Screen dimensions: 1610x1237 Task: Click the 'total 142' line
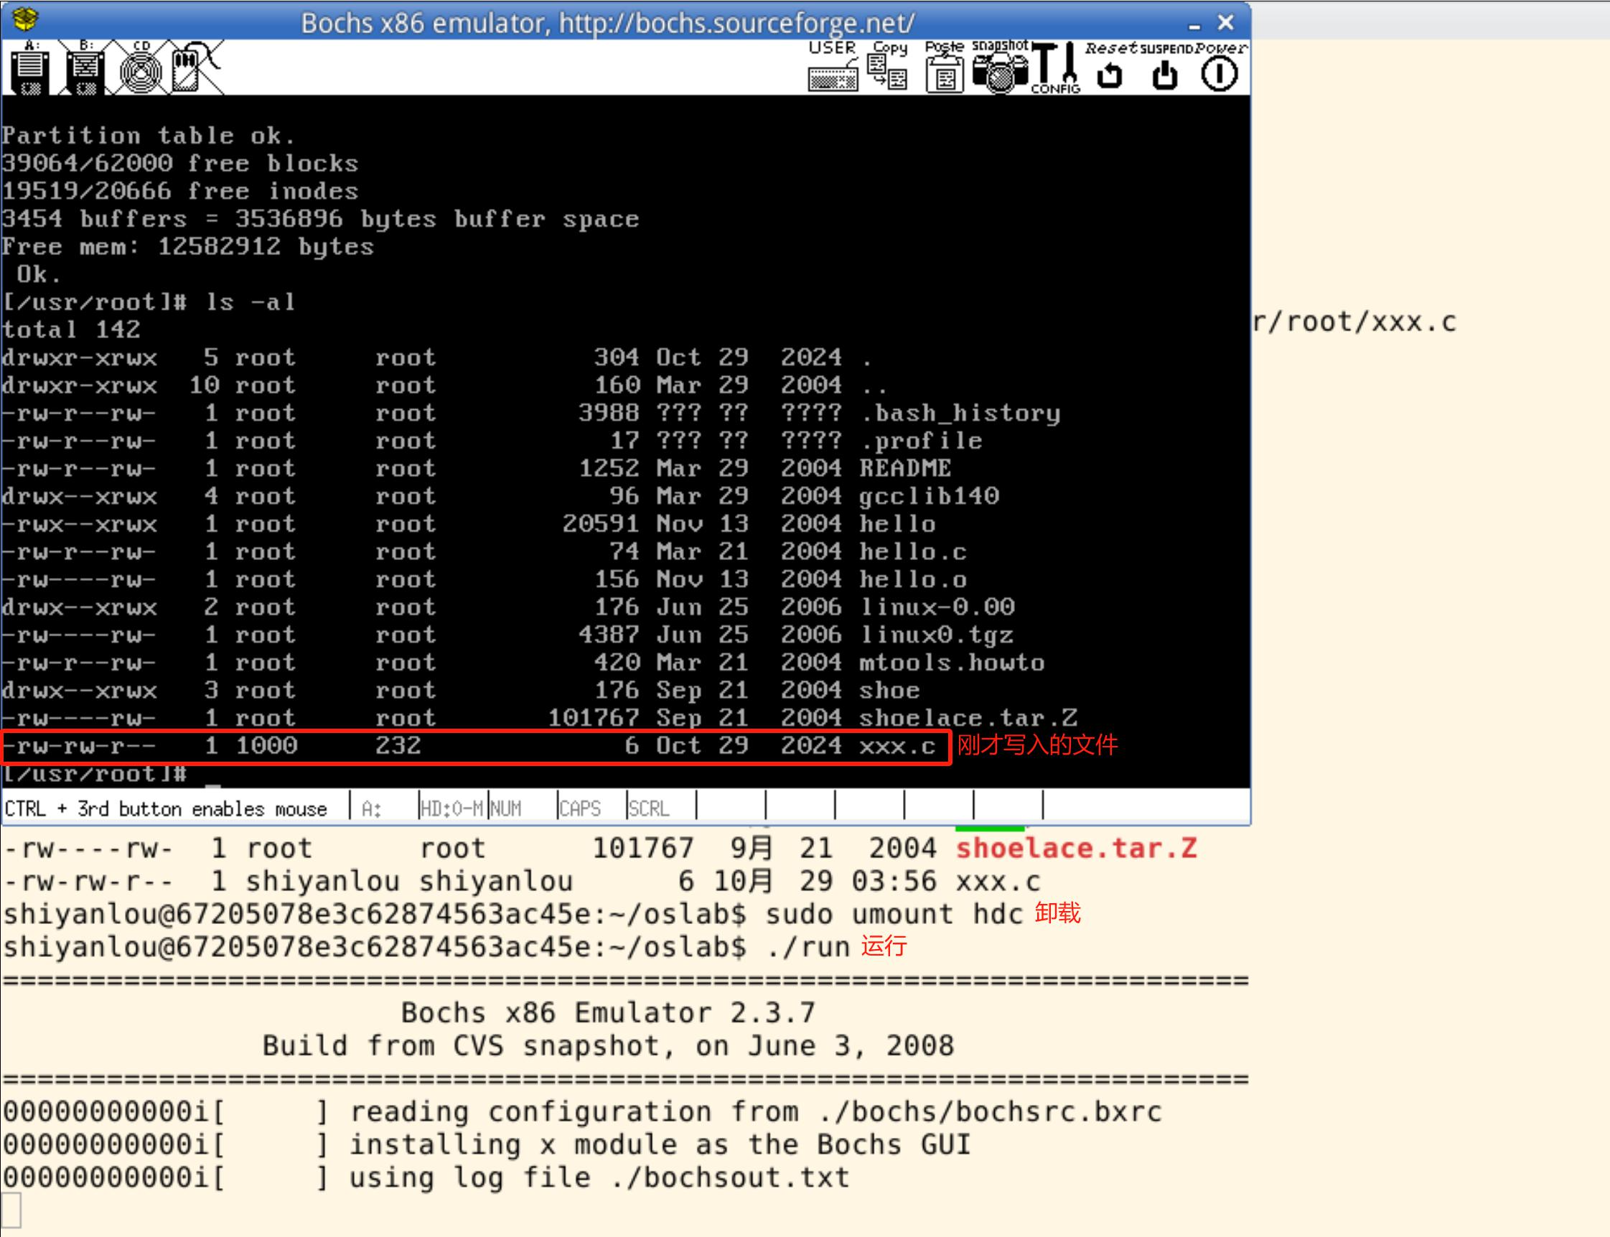point(70,329)
